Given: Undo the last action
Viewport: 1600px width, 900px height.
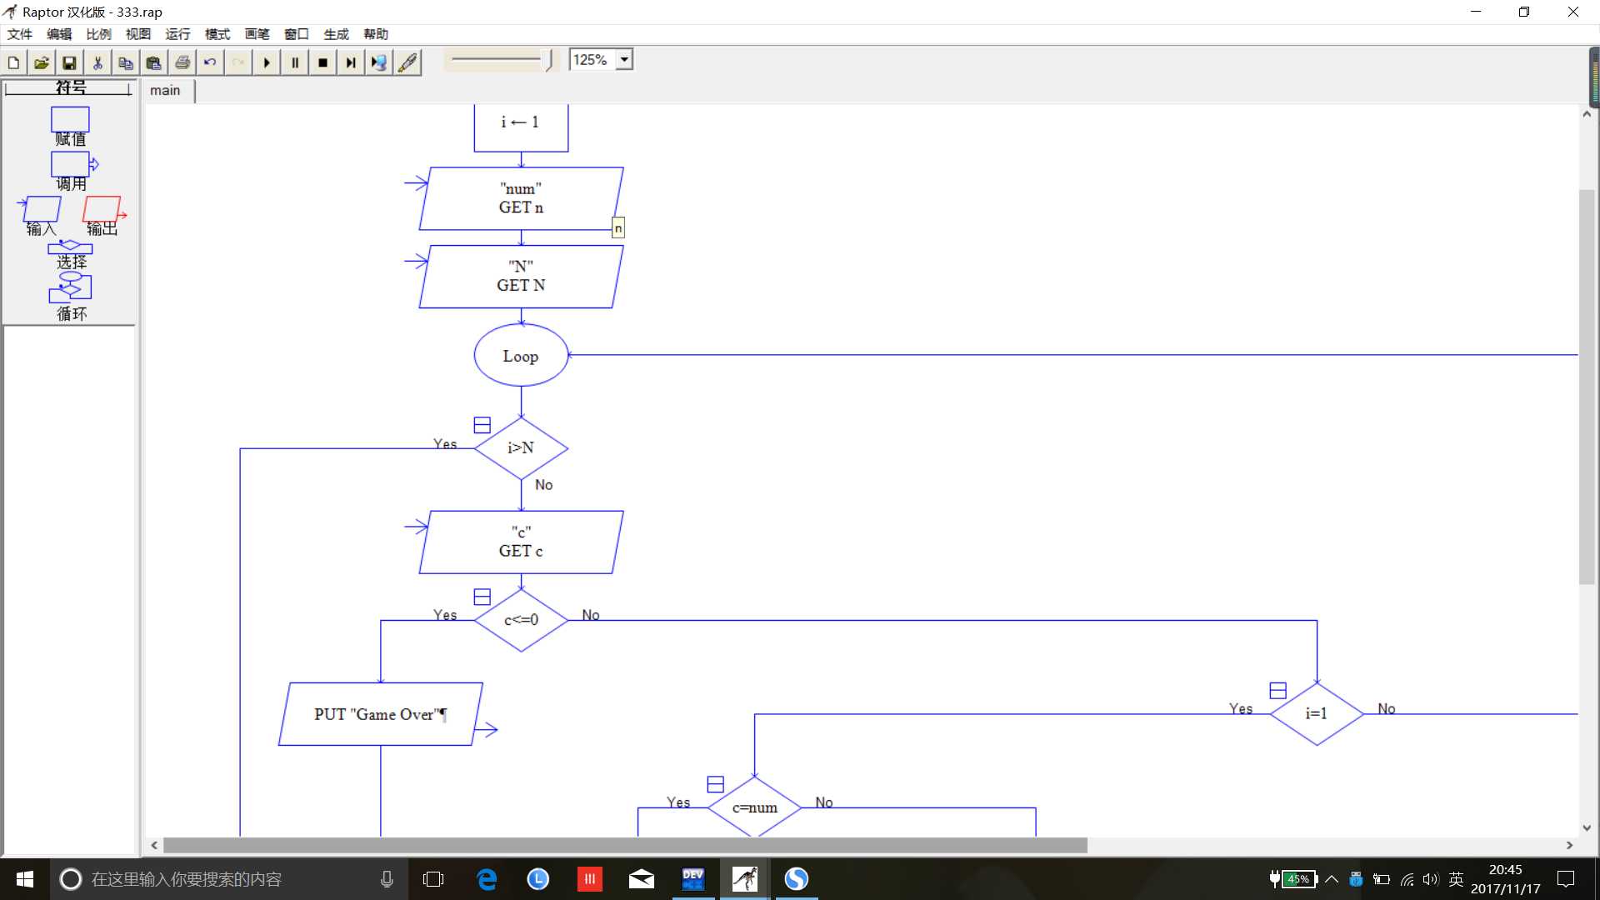Looking at the screenshot, I should (x=210, y=62).
